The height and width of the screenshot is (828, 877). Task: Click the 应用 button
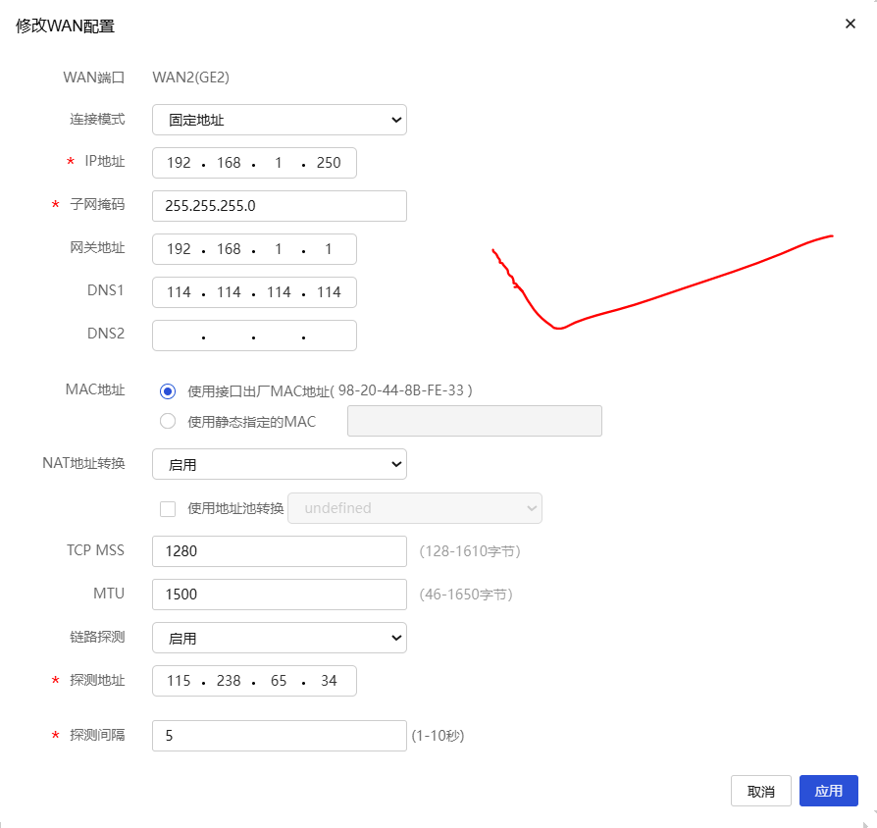[828, 791]
